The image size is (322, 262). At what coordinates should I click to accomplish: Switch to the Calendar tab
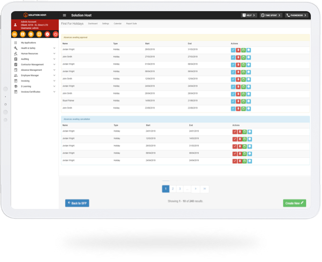[x=117, y=23]
